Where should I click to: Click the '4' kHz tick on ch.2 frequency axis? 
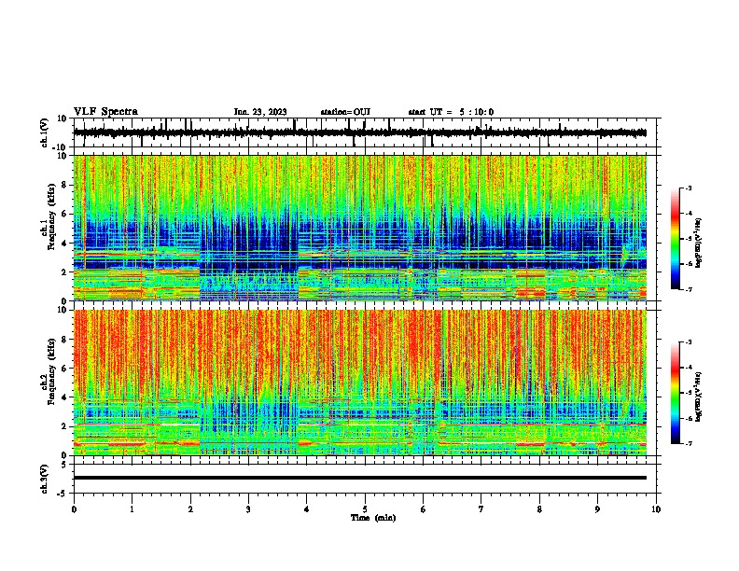point(64,397)
